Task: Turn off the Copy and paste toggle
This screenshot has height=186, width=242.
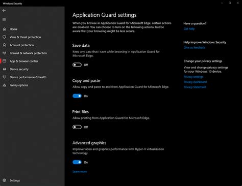Action: [77, 96]
